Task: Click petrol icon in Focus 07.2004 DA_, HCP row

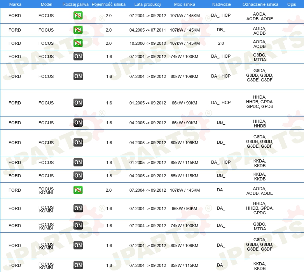Action: click(x=78, y=16)
